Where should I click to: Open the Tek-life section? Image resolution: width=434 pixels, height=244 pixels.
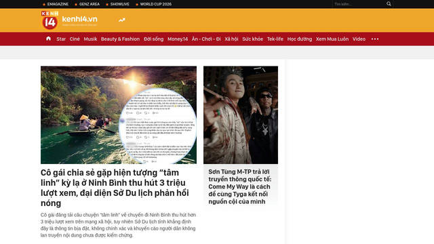point(275,39)
